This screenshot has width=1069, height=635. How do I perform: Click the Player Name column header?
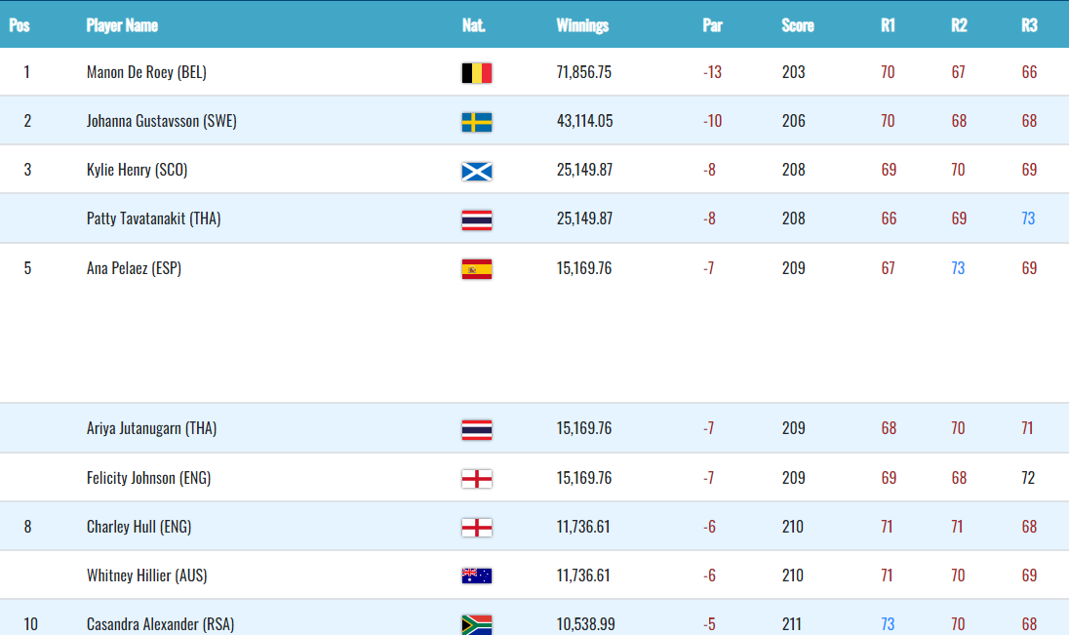pyautogui.click(x=122, y=25)
